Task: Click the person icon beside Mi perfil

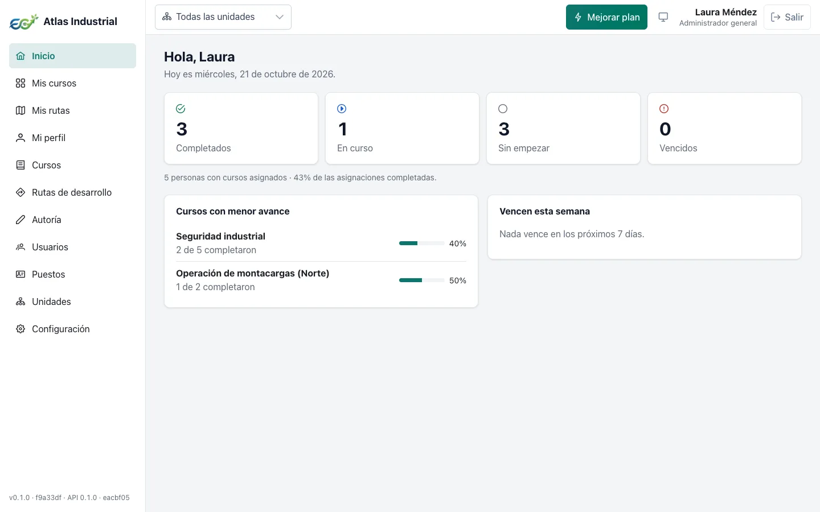Action: pos(20,138)
